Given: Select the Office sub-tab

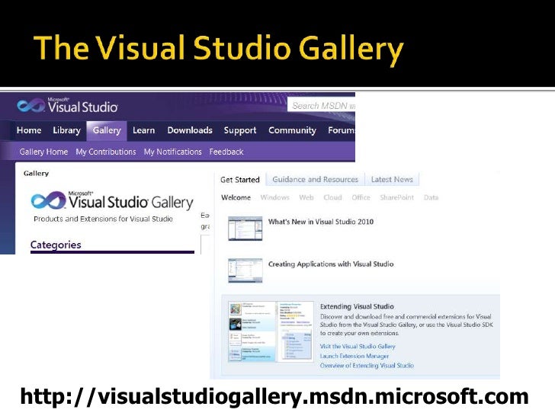Looking at the screenshot, I should (x=361, y=197).
